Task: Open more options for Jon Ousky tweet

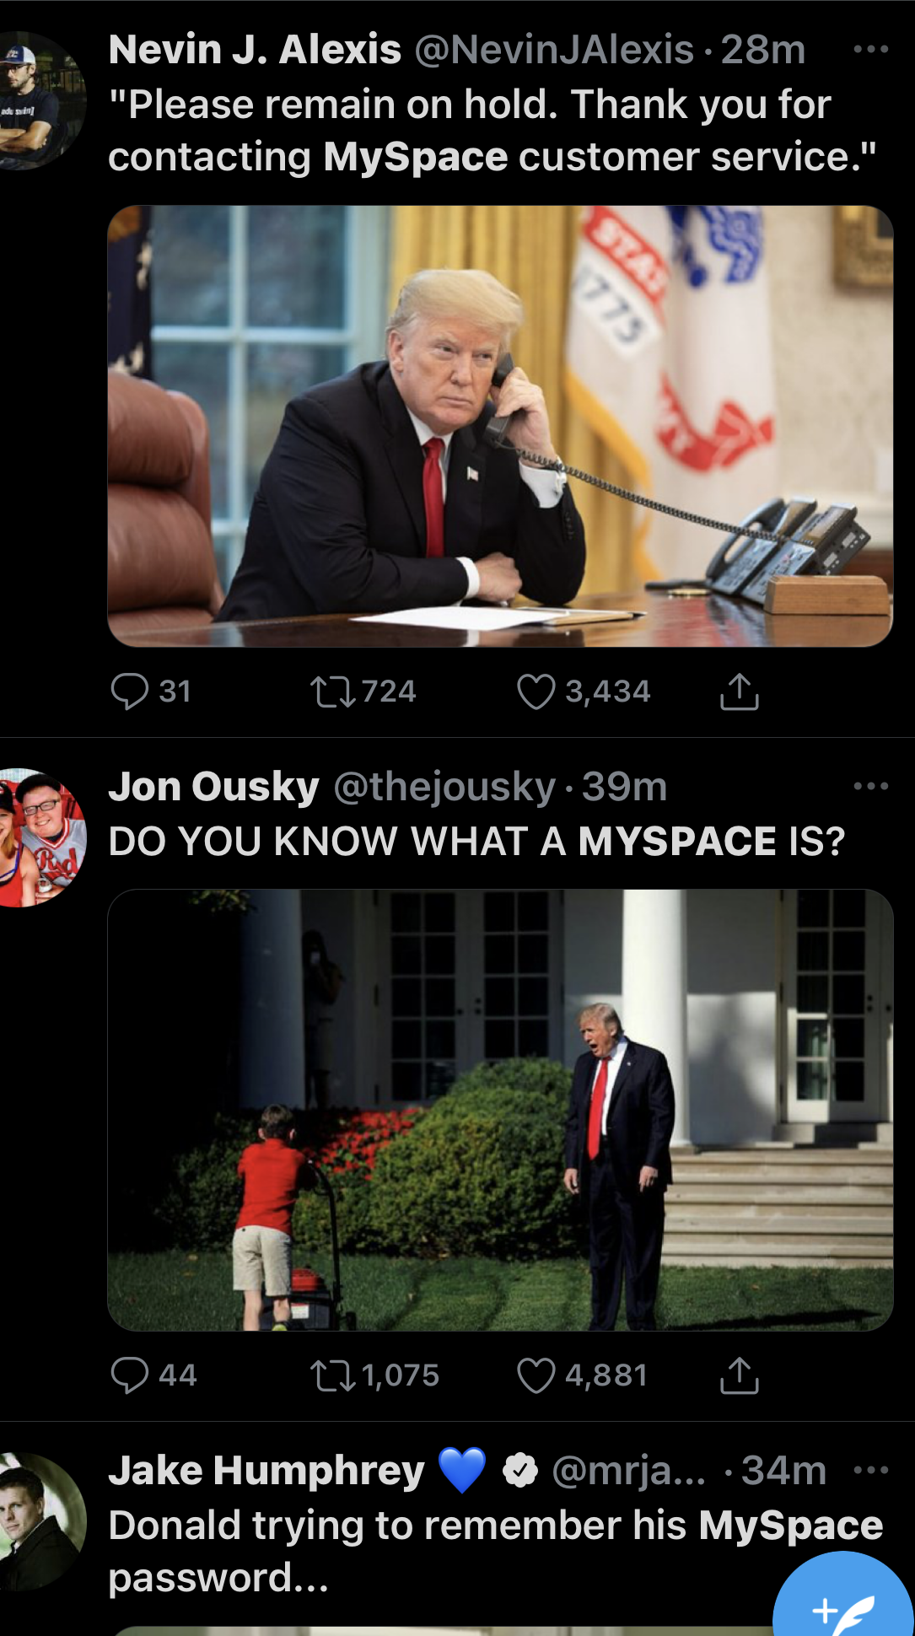Action: (870, 786)
